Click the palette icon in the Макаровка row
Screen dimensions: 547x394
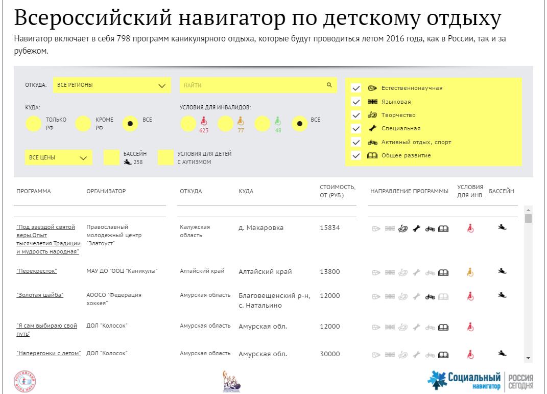click(403, 228)
